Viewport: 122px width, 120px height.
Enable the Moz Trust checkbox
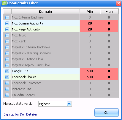click(x=7, y=35)
